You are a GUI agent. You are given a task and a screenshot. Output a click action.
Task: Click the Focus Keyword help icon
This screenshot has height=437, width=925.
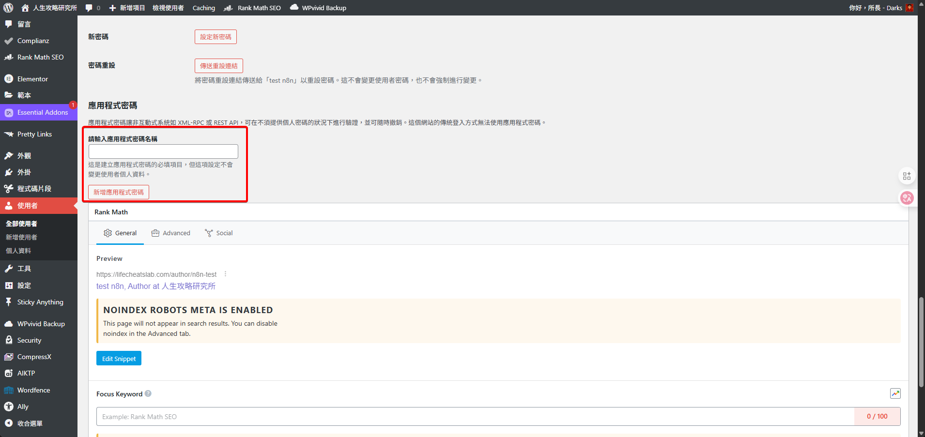pyautogui.click(x=148, y=393)
